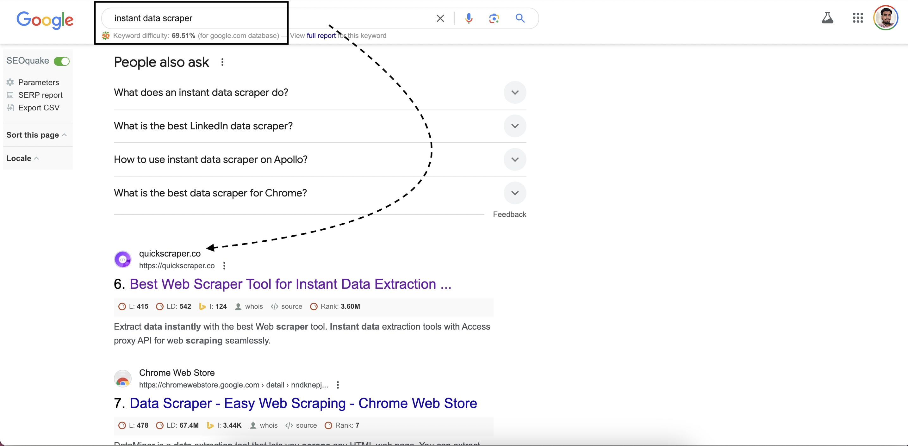Image resolution: width=908 pixels, height=446 pixels.
Task: Click Rank: 3.60M parameter
Action: click(335, 307)
